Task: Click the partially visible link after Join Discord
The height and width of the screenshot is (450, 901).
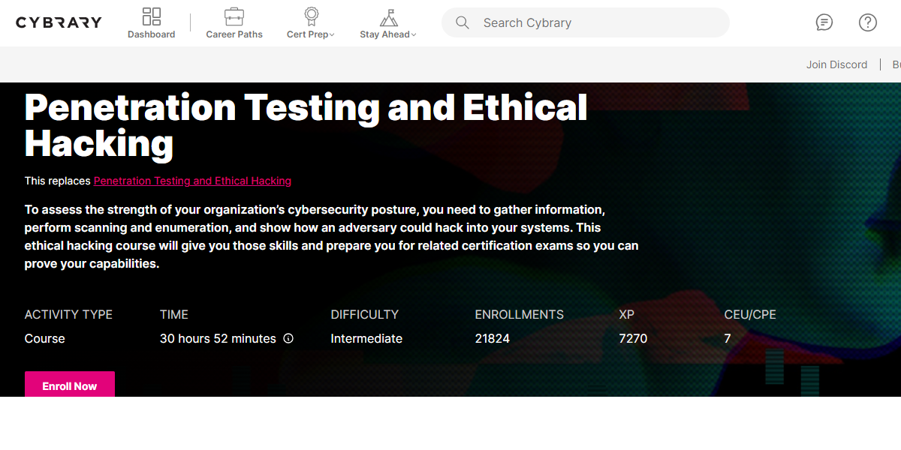Action: coord(896,64)
